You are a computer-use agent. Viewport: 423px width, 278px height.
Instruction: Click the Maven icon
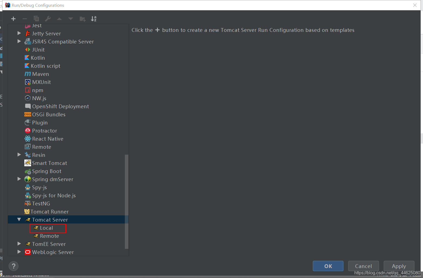(28, 74)
